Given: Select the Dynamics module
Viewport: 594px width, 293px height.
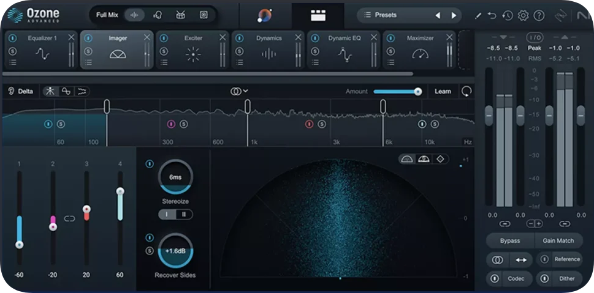Looking at the screenshot, I should tap(268, 50).
